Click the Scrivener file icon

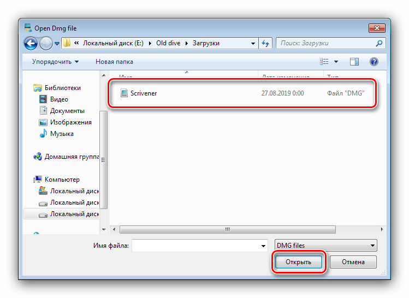coord(124,93)
